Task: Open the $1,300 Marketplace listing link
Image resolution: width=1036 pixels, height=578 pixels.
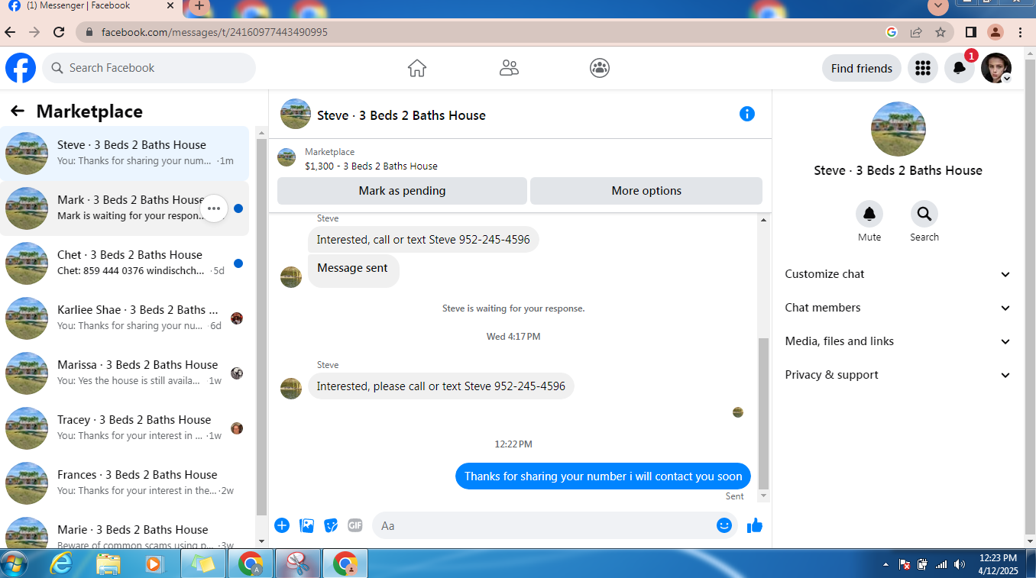Action: 371,166
